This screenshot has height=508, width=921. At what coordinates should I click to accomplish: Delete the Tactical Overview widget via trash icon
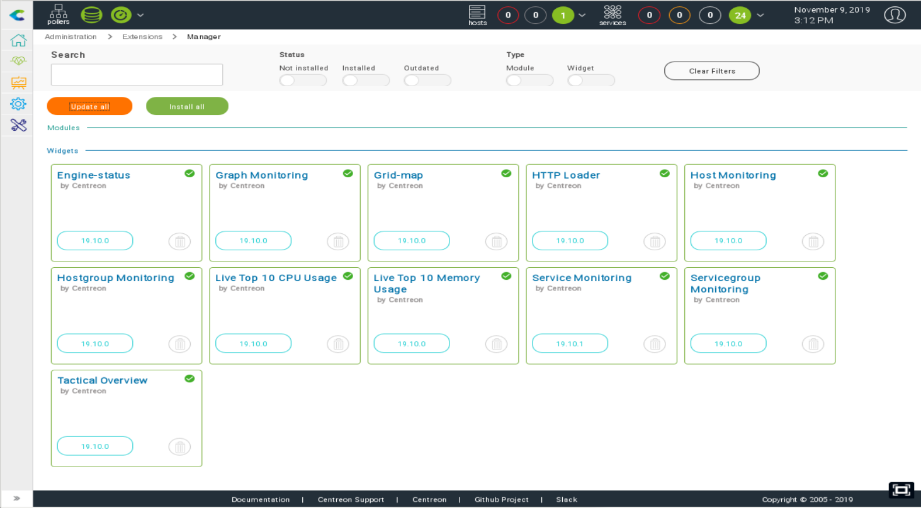tap(179, 447)
